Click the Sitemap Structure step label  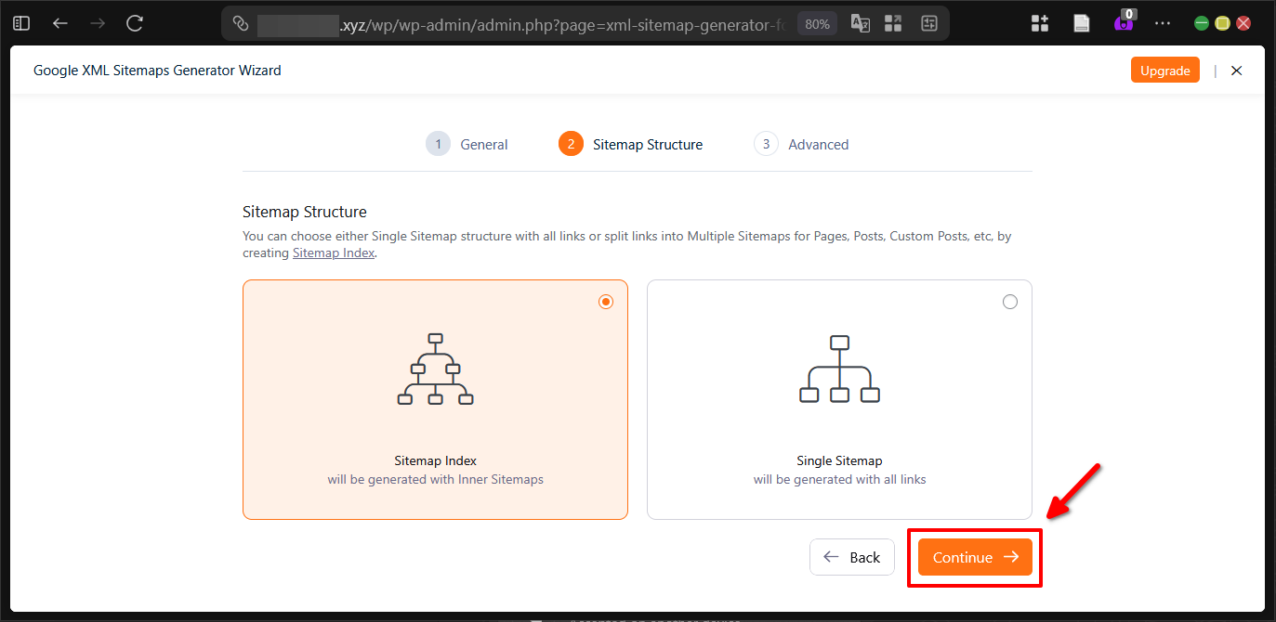click(647, 144)
